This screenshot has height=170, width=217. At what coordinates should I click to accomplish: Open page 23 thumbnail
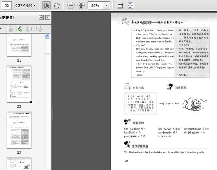[x=19, y=130]
